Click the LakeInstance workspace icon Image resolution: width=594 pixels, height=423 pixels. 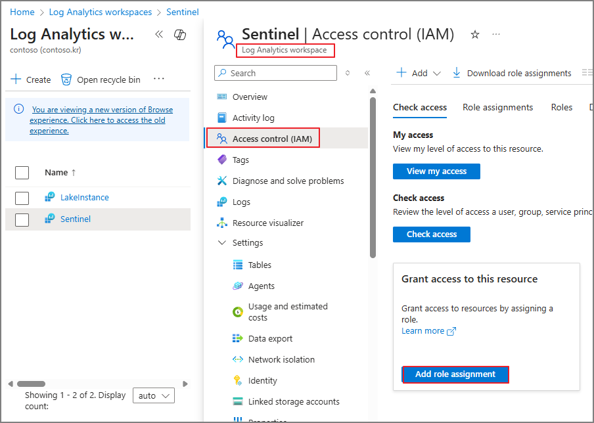tap(50, 197)
